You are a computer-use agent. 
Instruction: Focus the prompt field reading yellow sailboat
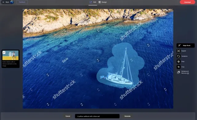click(x=97, y=116)
